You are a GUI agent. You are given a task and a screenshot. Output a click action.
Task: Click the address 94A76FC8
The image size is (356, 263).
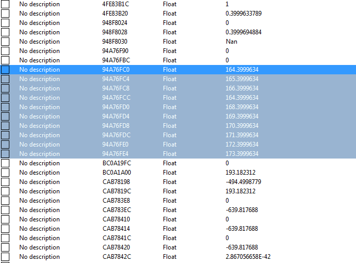[116, 88]
